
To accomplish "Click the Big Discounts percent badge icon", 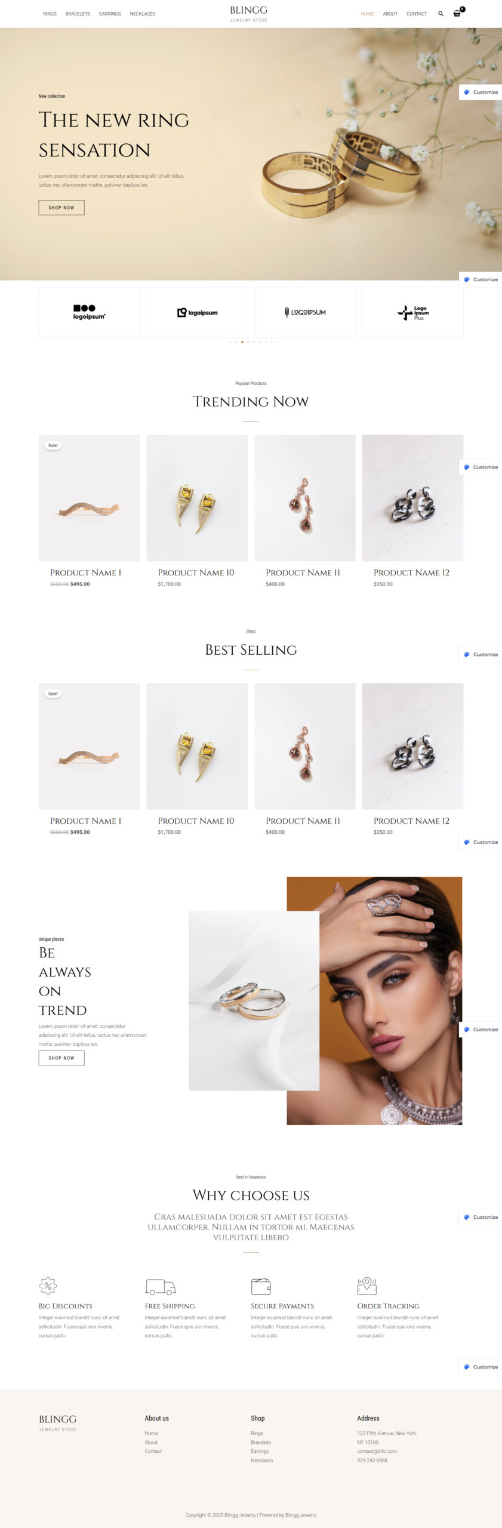I will (48, 1285).
